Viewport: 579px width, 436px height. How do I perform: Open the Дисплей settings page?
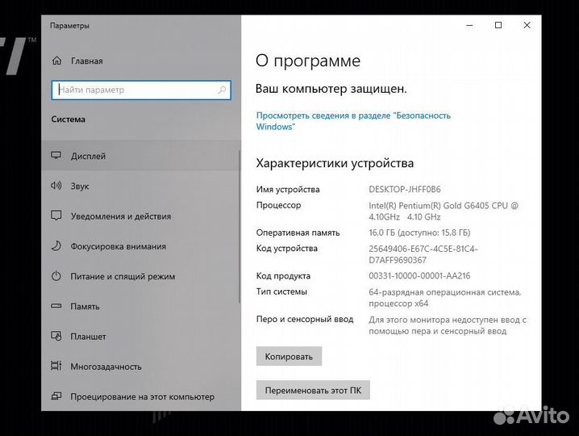point(140,156)
